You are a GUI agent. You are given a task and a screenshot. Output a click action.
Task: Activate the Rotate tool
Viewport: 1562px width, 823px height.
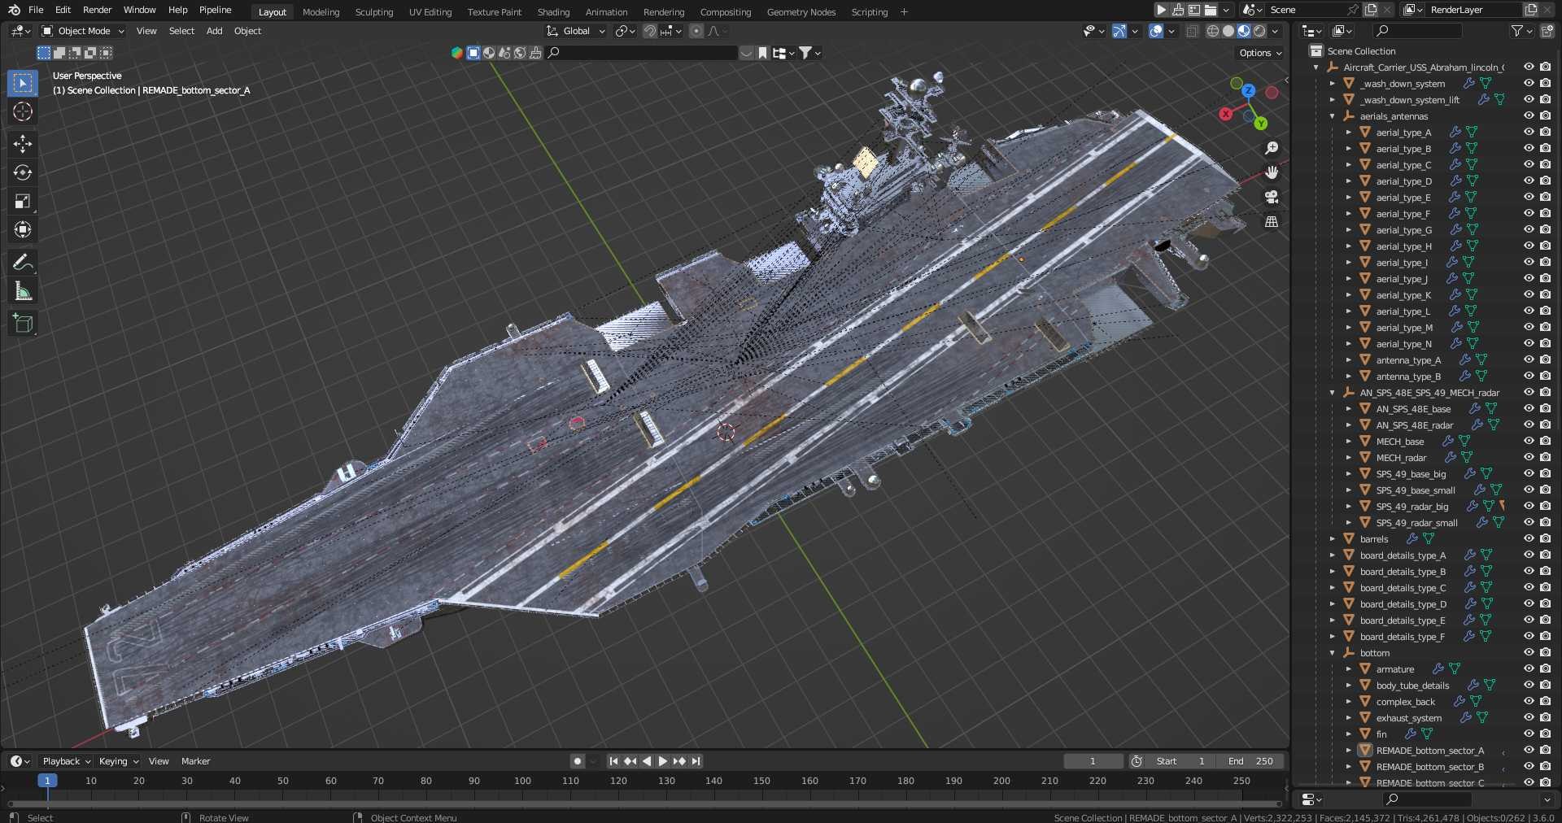tap(23, 172)
